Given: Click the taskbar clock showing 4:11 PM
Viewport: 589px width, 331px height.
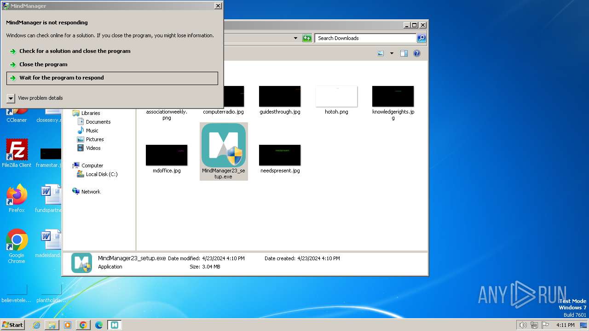Looking at the screenshot, I should (x=565, y=325).
